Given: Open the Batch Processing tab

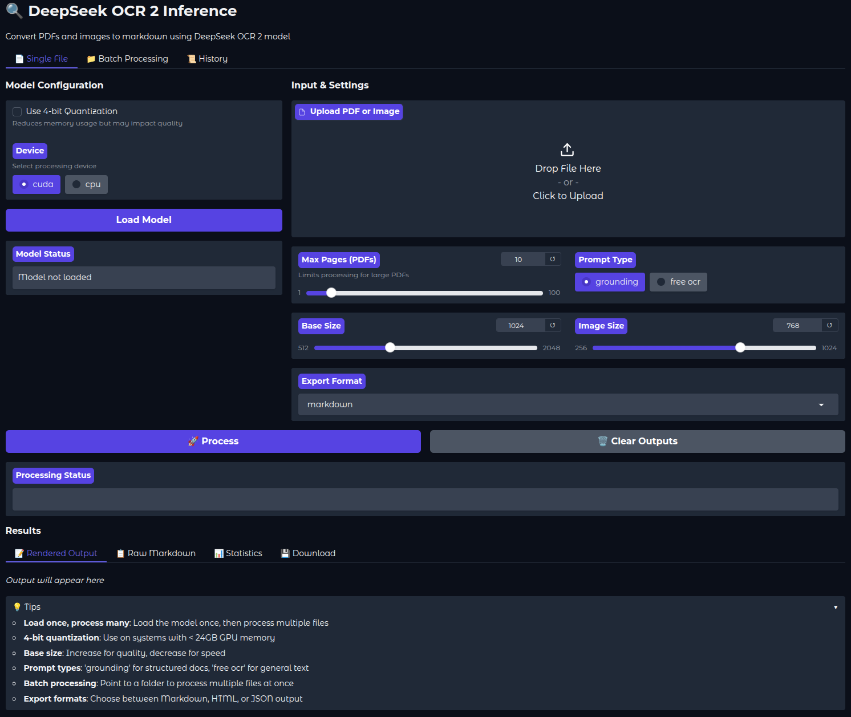Looking at the screenshot, I should coord(127,59).
